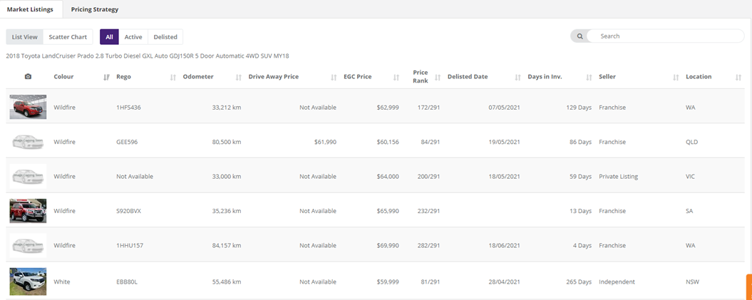Click the 2018 Toyota LandCruiser Prado title
The height and width of the screenshot is (300, 752).
click(148, 56)
